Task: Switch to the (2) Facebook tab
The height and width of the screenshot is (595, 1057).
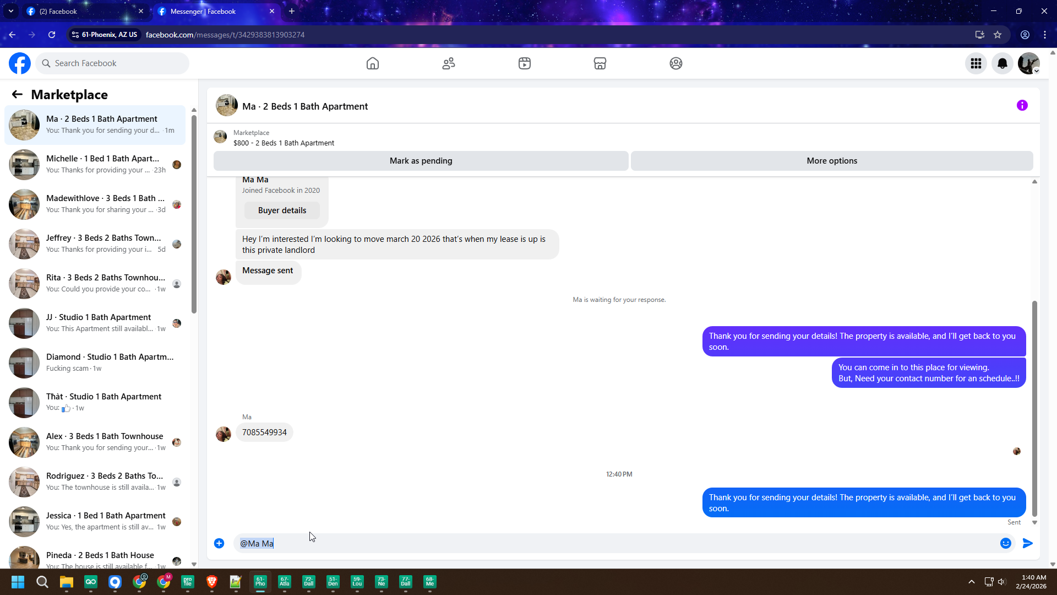Action: (x=83, y=11)
